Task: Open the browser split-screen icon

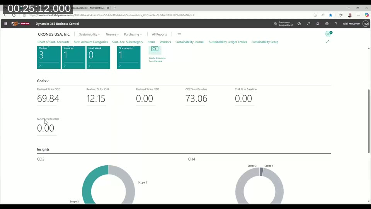Action: [x=315, y=15]
